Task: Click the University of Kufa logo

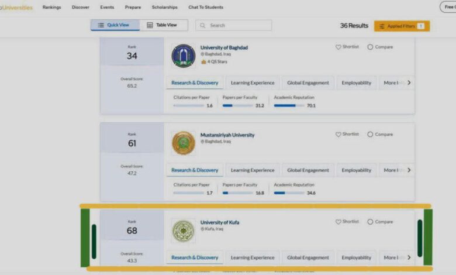Action: (183, 231)
